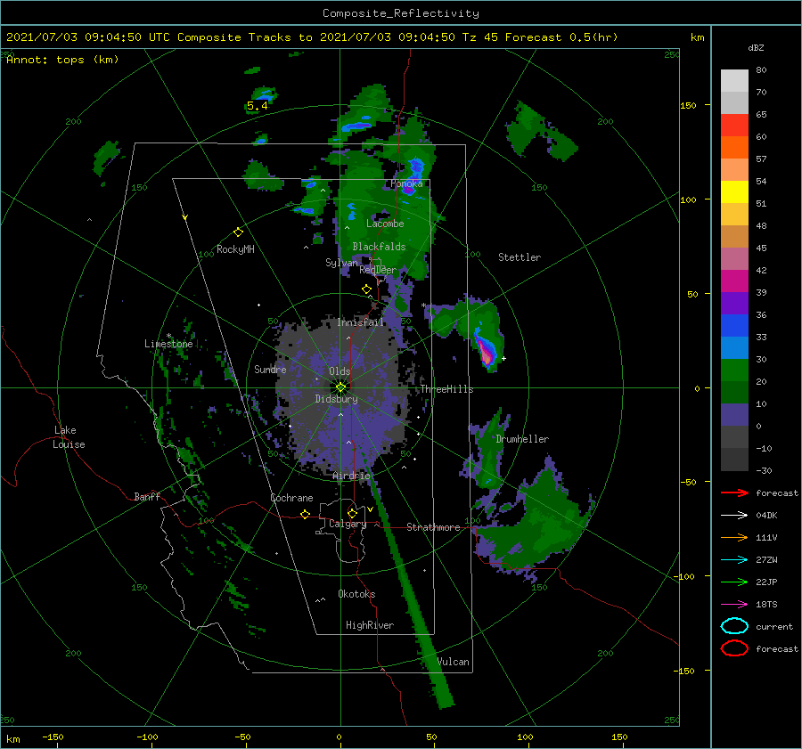Click the Drumheller city label
802x749 pixels.
click(522, 439)
